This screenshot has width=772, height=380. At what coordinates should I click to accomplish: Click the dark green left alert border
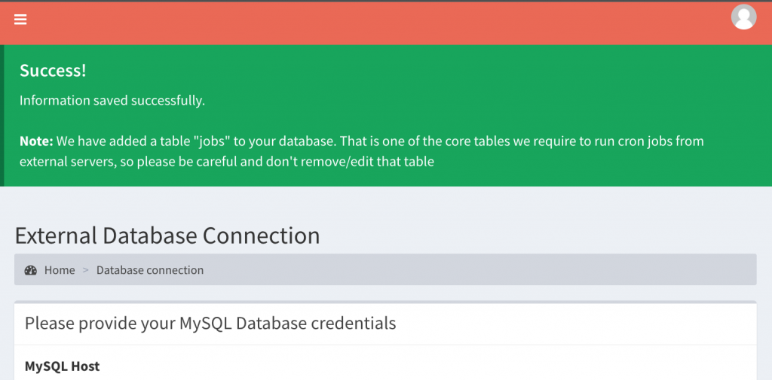tap(2, 116)
